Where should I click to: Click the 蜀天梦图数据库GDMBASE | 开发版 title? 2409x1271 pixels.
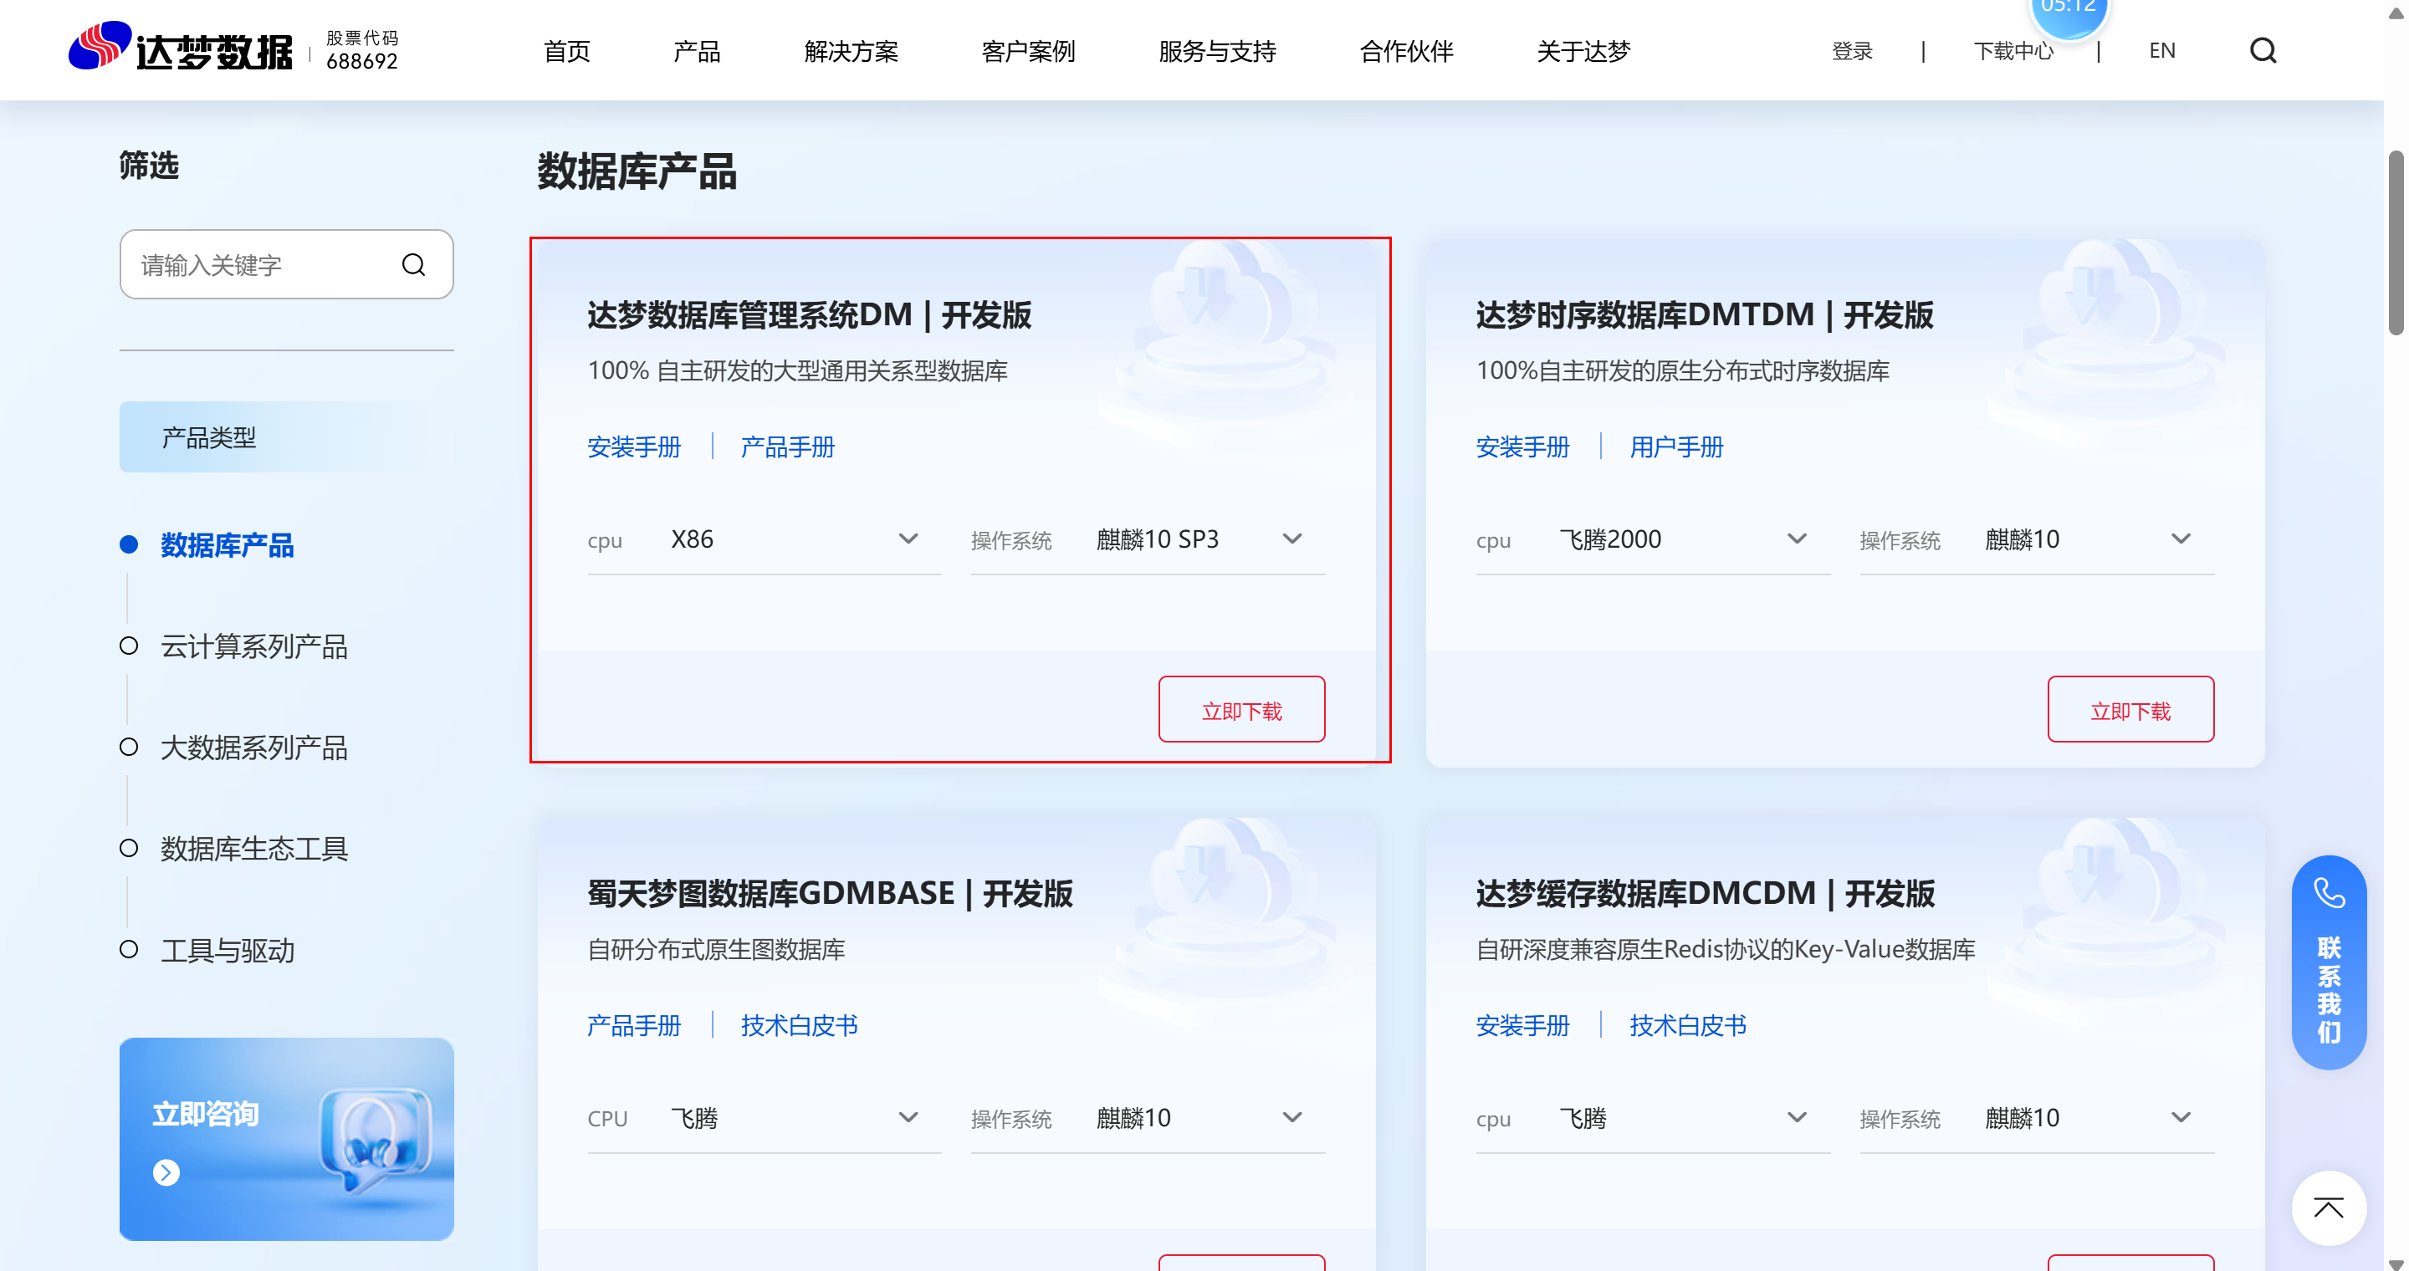click(x=830, y=893)
